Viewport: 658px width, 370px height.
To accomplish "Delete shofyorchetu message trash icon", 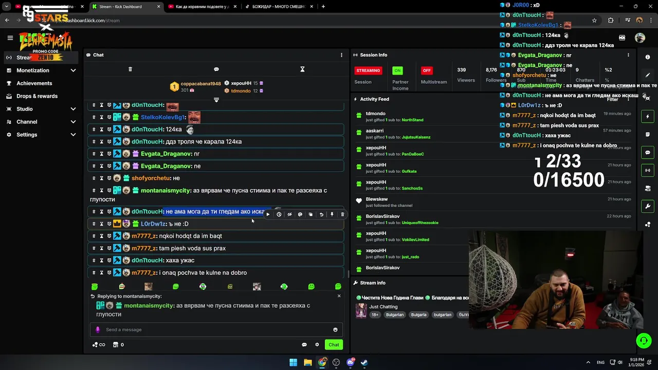I will (x=94, y=178).
